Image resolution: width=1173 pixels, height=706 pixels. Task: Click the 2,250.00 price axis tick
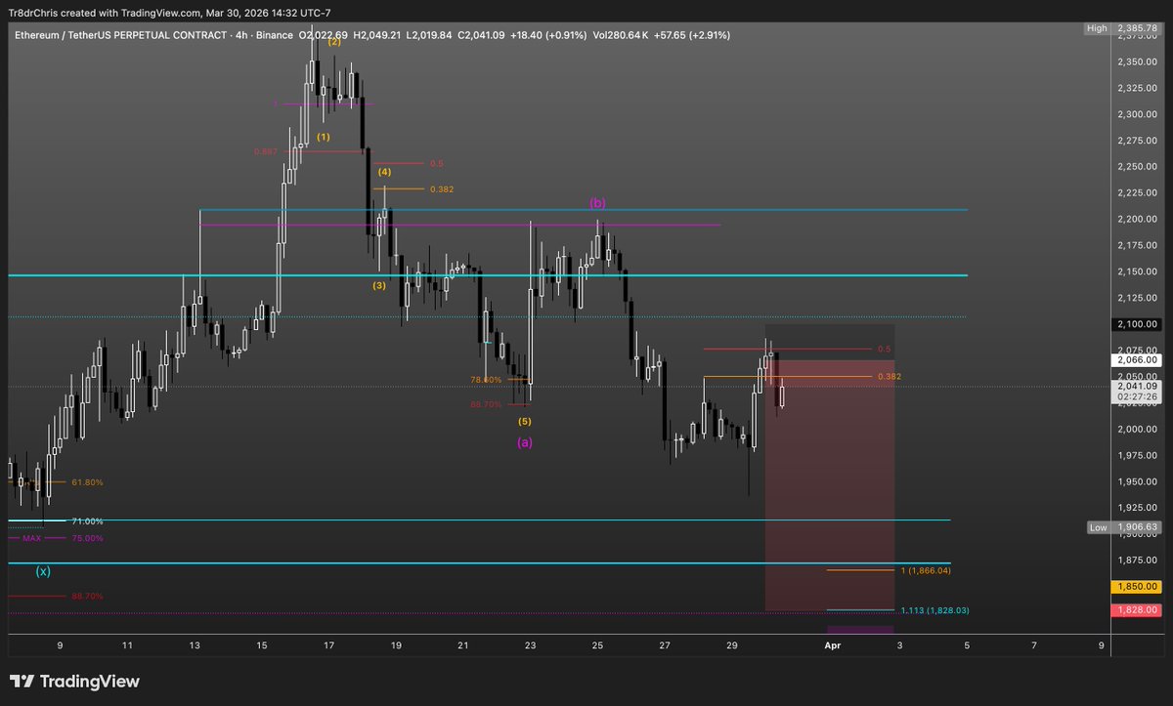(1137, 167)
